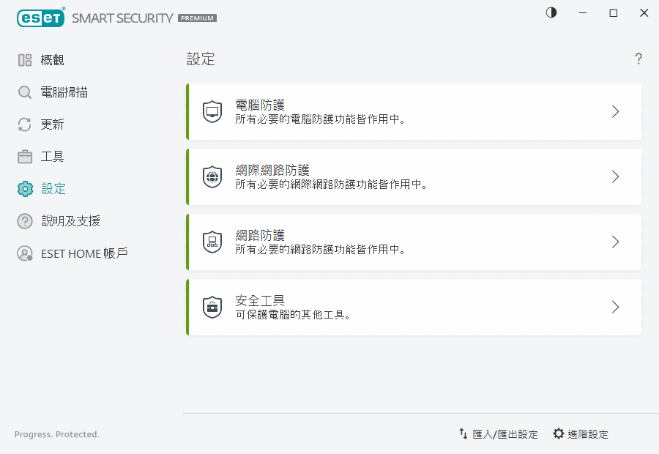
Task: Click the 安全工具 briefcase shield icon
Action: click(212, 307)
